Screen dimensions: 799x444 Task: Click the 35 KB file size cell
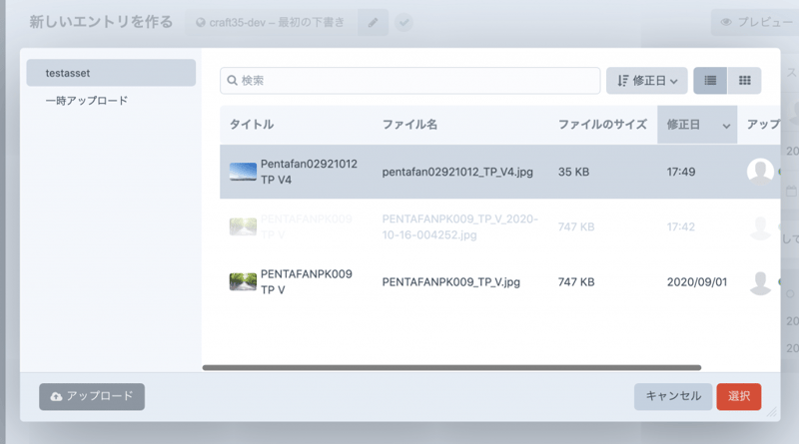[x=573, y=172]
